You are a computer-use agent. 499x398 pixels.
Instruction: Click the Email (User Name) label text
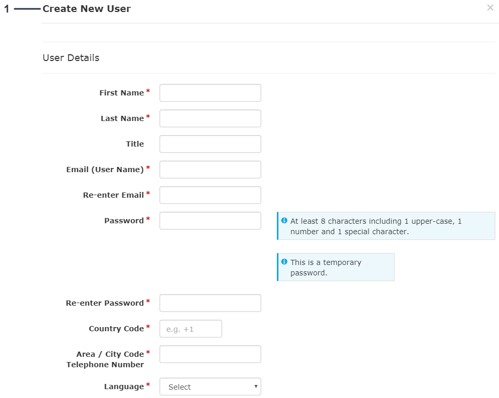[x=105, y=170]
